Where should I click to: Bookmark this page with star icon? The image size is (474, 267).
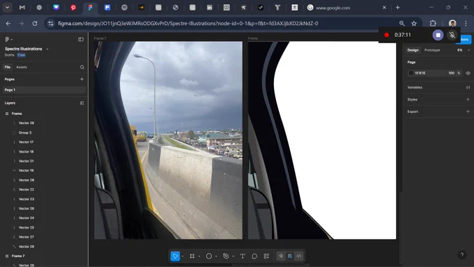pos(414,23)
